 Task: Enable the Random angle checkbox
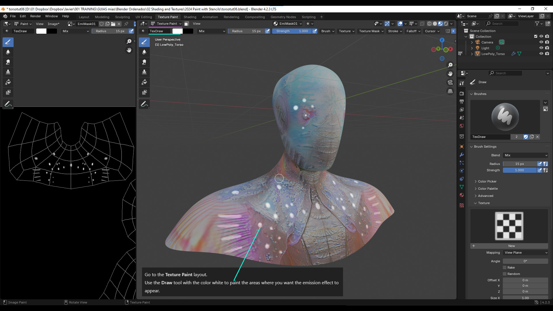(505, 274)
